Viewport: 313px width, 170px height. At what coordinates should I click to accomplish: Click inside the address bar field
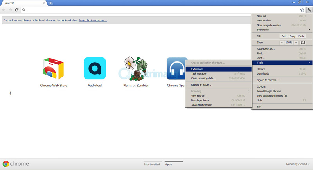[163, 10]
